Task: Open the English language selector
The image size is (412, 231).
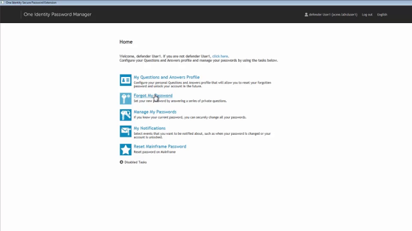Action: 382,15
